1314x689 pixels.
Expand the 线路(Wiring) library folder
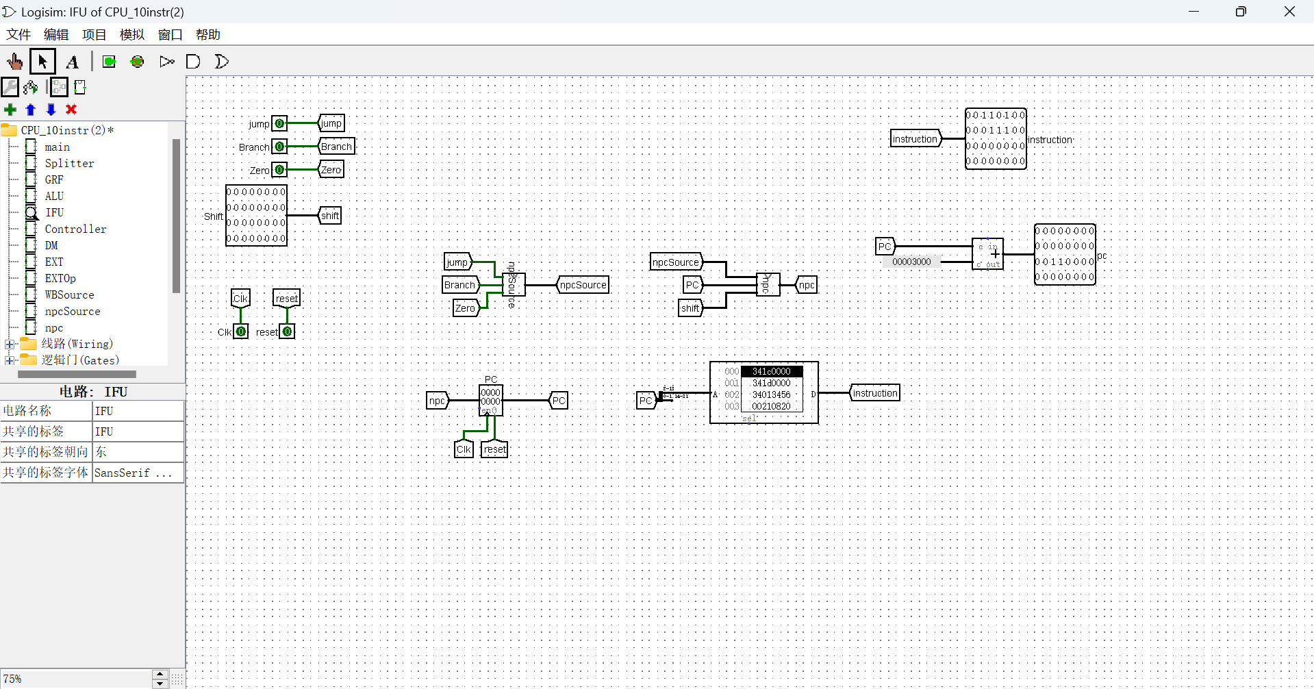coord(10,344)
